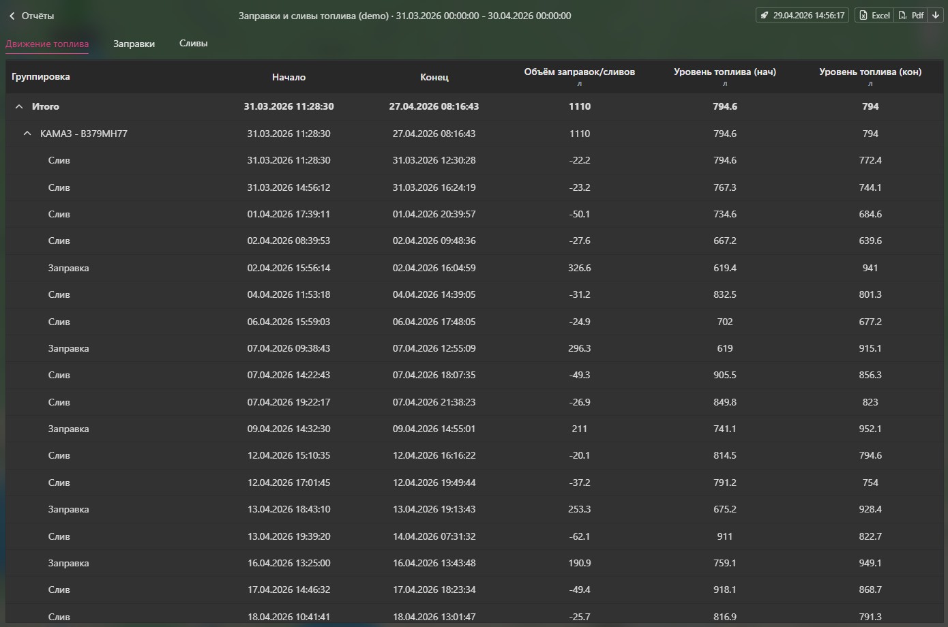The width and height of the screenshot is (948, 627).
Task: Switch to the Заправки tab
Action: point(134,44)
